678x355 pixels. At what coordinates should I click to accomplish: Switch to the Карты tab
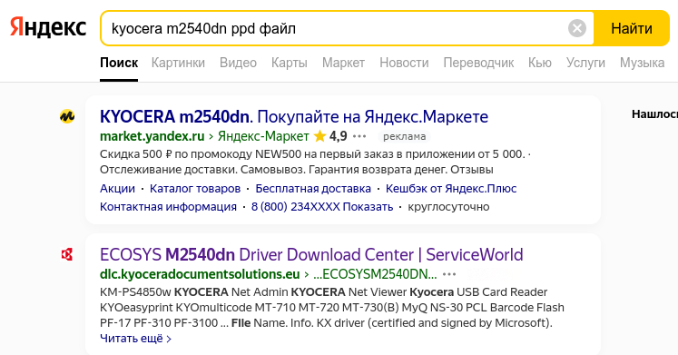290,63
